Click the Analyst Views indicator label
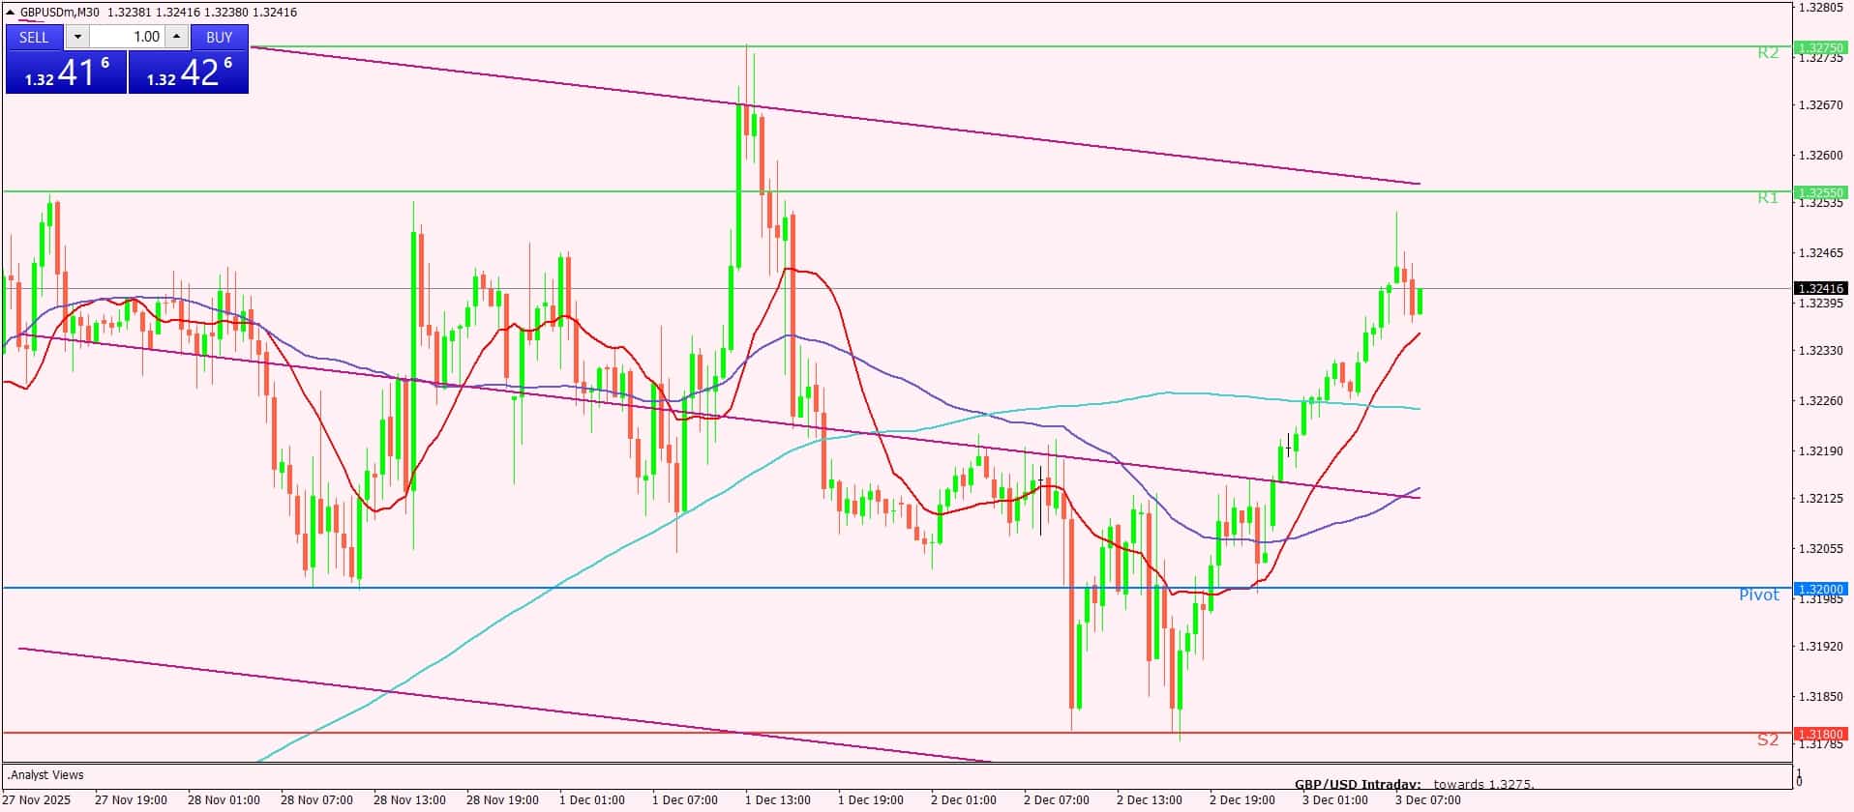 coord(46,775)
